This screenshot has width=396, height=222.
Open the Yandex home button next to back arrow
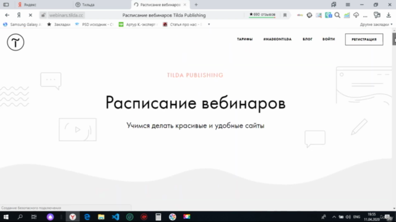click(19, 15)
